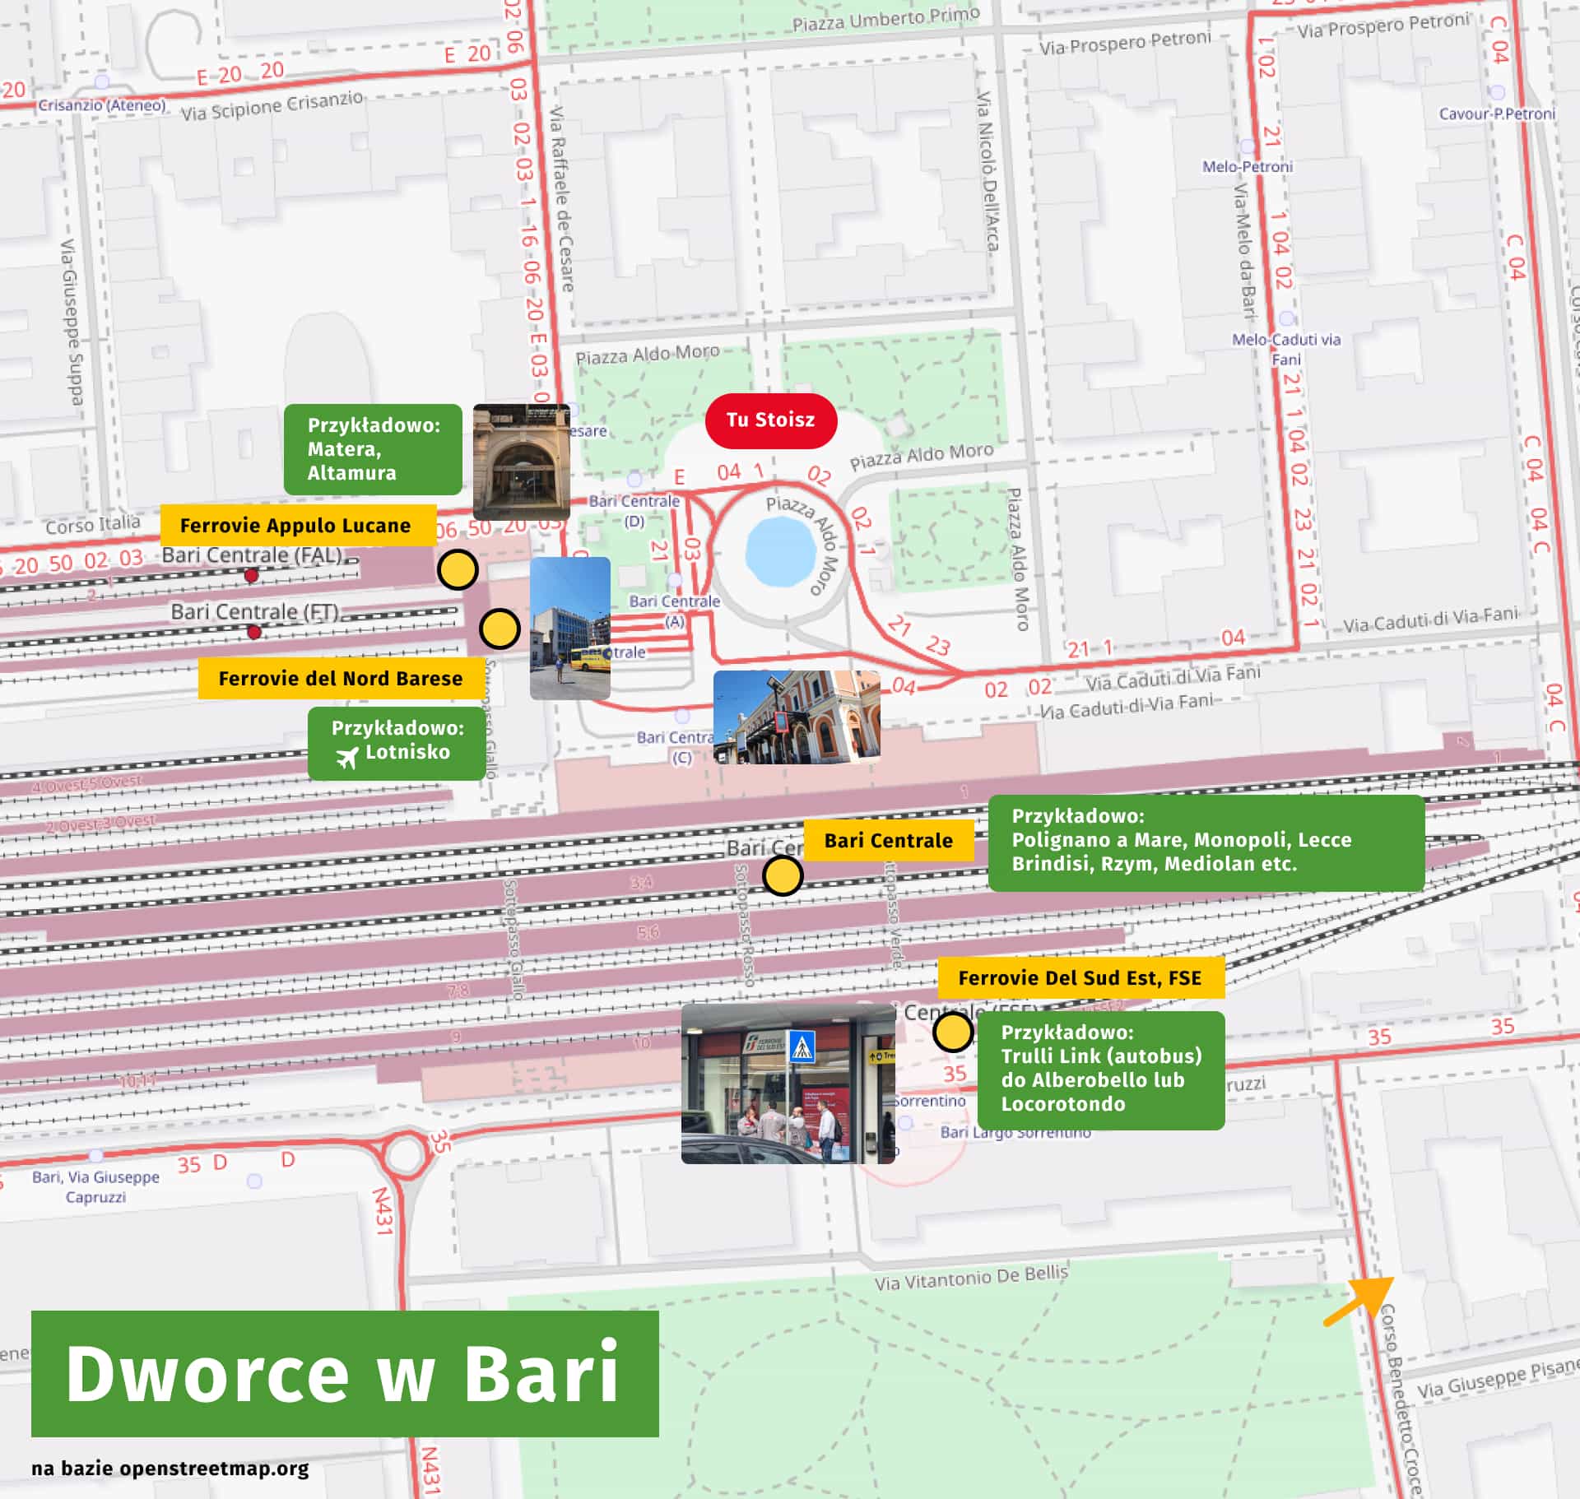Click the red Tu Stoisz badge
This screenshot has height=1499, width=1580.
[770, 420]
